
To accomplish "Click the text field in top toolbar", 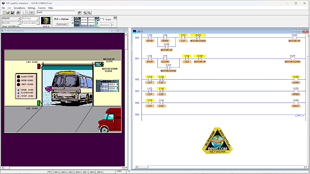I will 56,13.
